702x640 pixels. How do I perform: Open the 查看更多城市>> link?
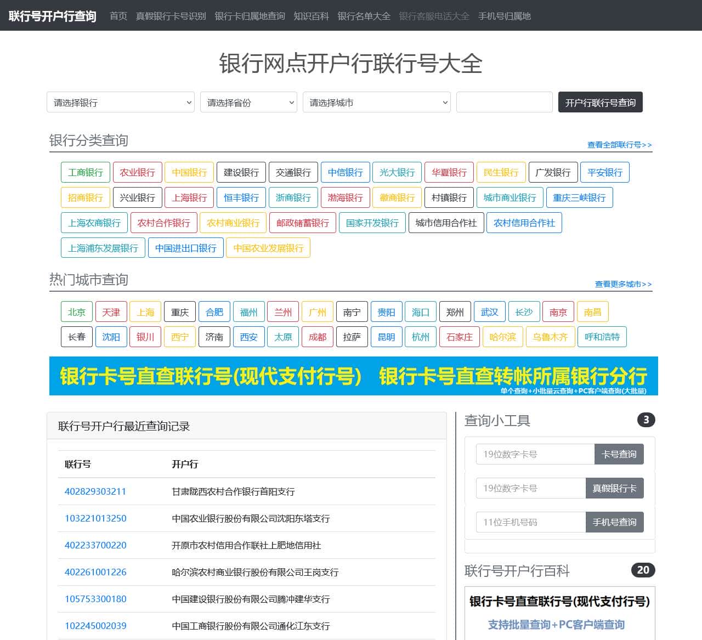point(624,284)
